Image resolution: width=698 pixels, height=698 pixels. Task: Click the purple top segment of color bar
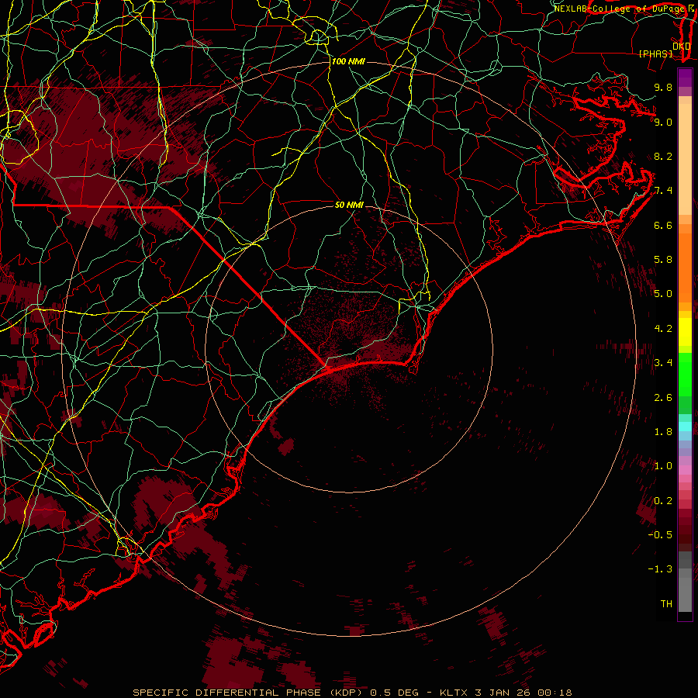point(685,78)
